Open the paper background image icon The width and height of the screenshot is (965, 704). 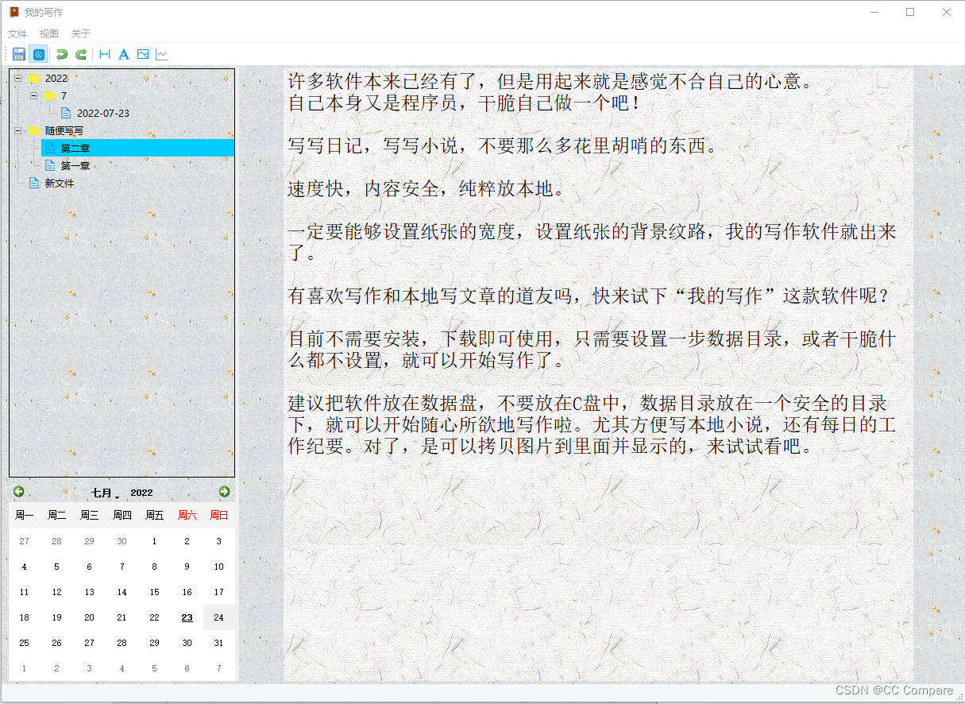point(143,54)
